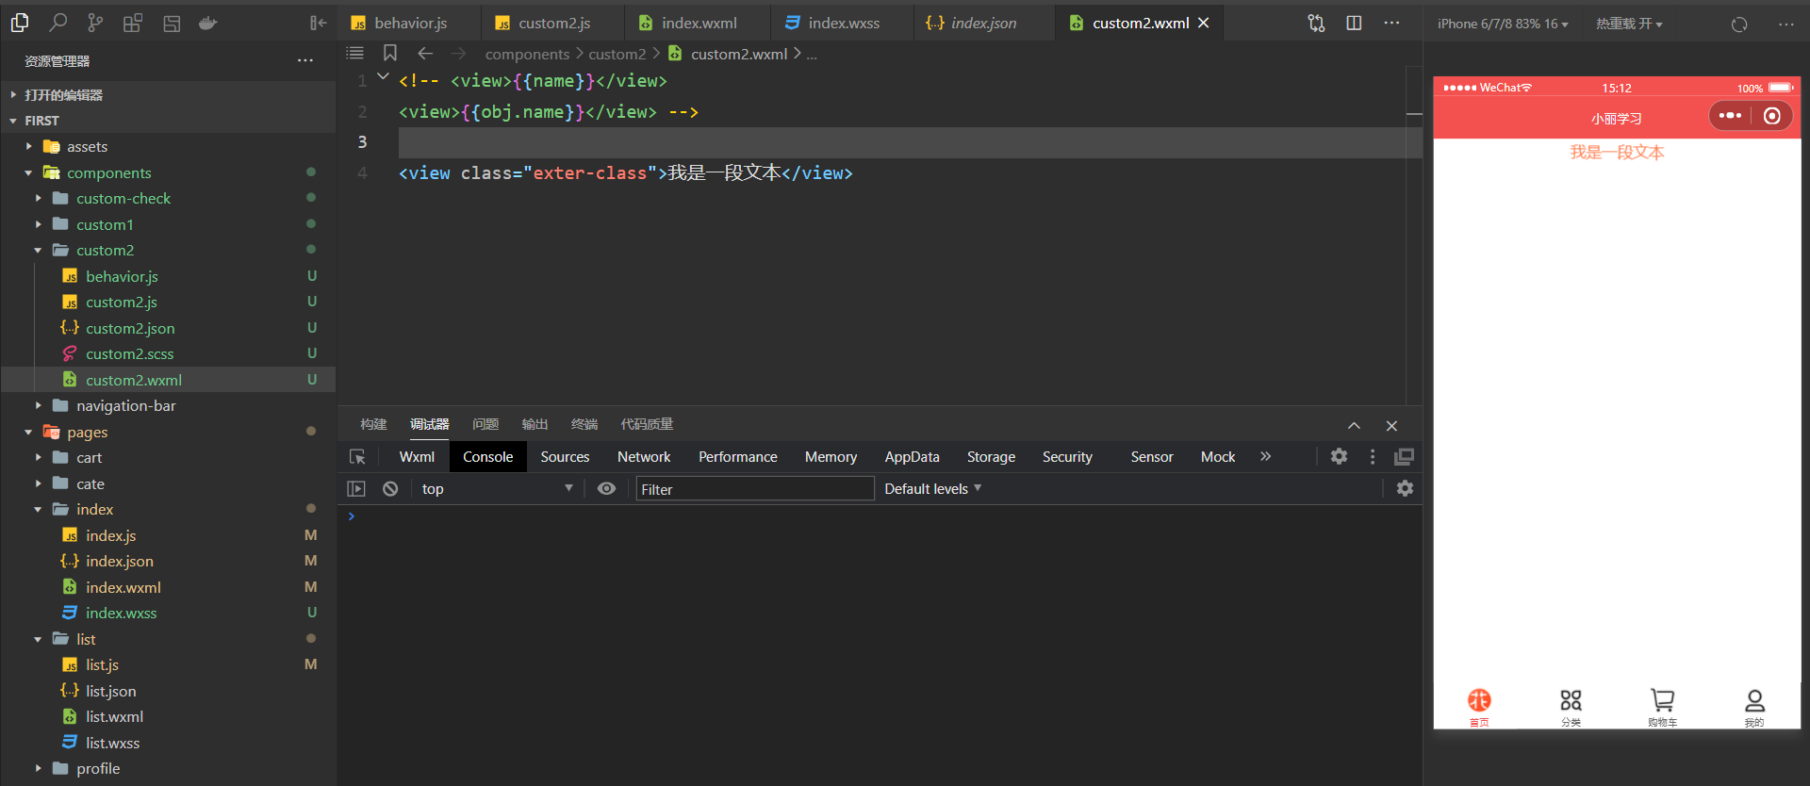The image size is (1810, 786).
Task: Toggle live expression eye icon
Action: [606, 488]
